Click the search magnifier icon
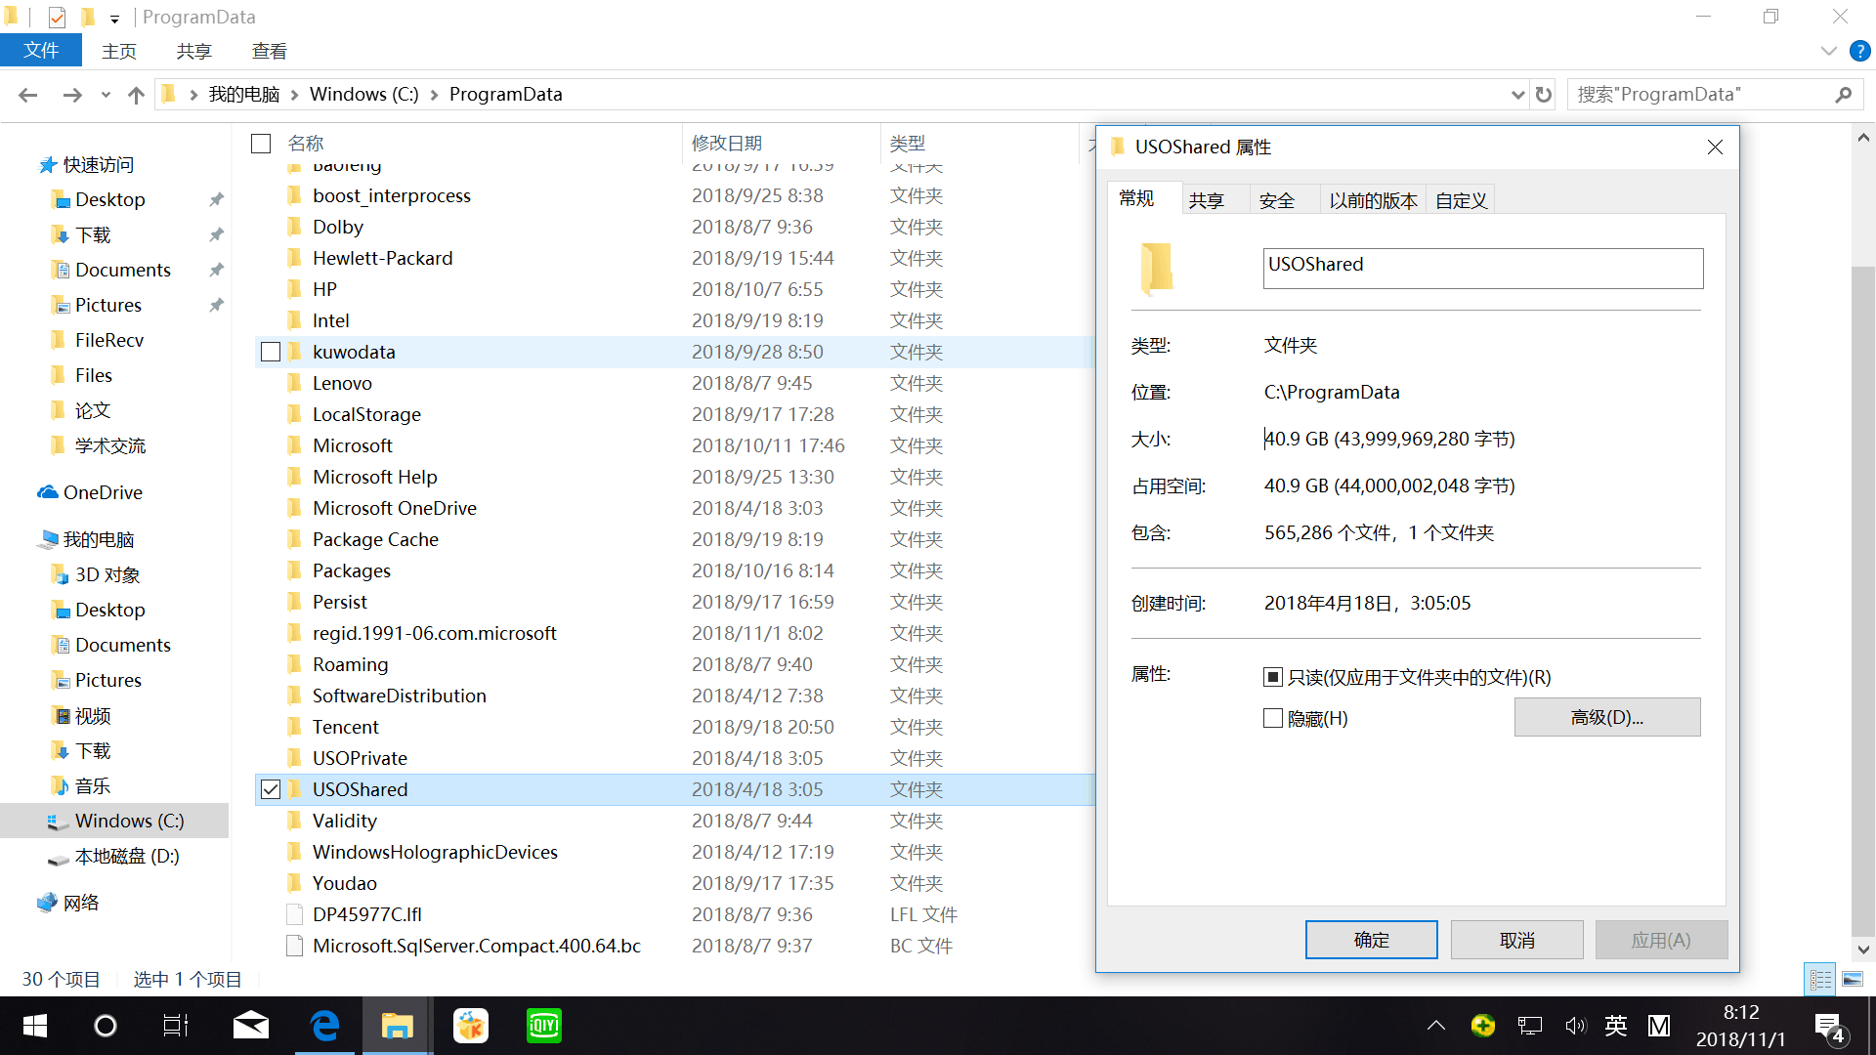Image resolution: width=1876 pixels, height=1055 pixels. (x=1843, y=95)
